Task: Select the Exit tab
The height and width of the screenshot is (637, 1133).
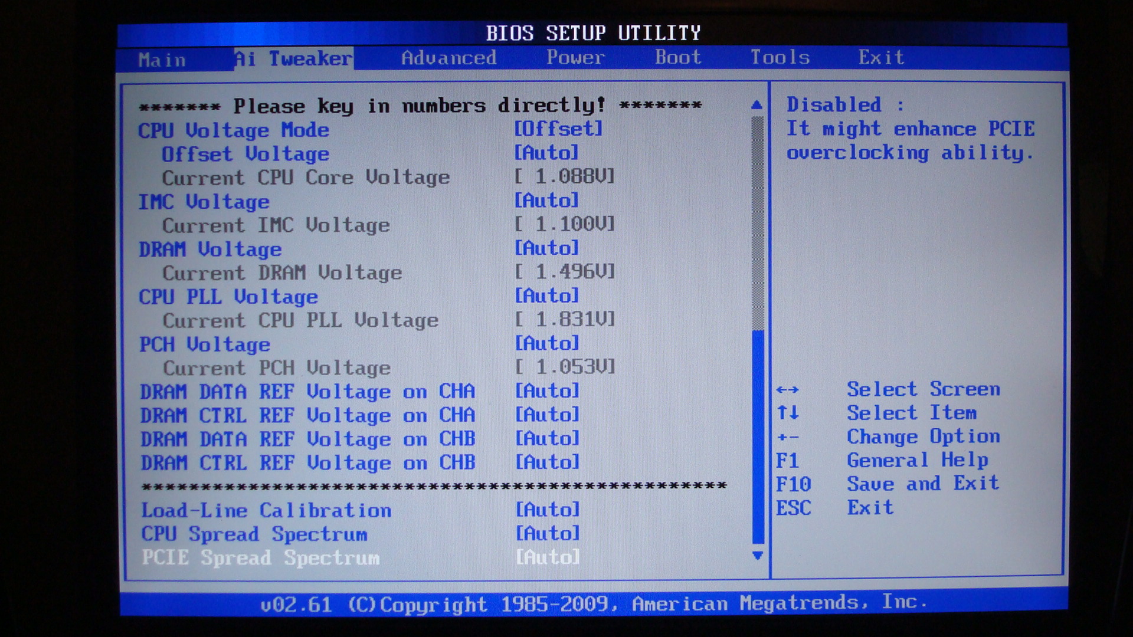Action: [x=880, y=58]
